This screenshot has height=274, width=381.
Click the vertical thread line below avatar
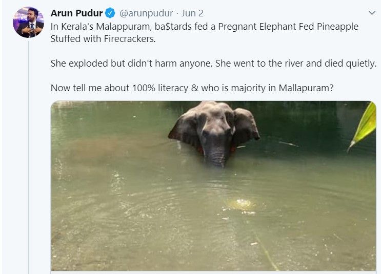point(28,154)
